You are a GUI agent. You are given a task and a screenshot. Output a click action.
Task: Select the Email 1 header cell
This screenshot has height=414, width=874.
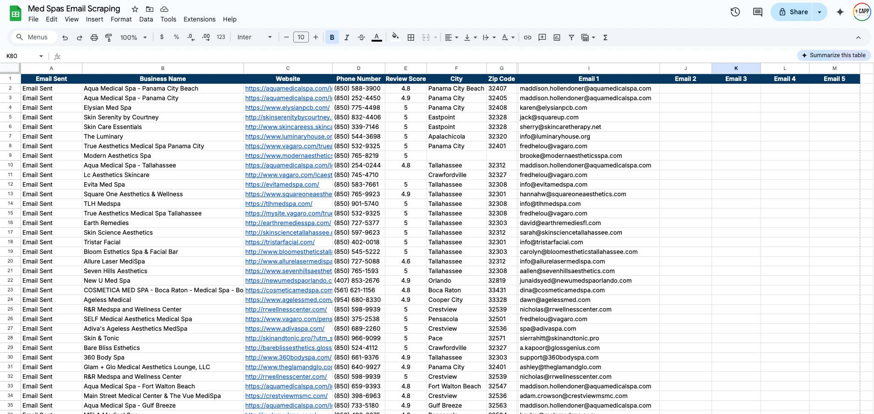coord(588,79)
